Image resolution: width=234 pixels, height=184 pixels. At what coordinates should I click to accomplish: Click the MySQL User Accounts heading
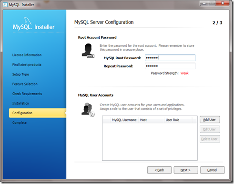(x=96, y=95)
